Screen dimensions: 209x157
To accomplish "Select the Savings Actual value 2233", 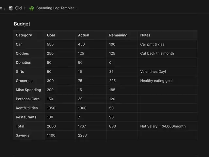I will 82,135.
